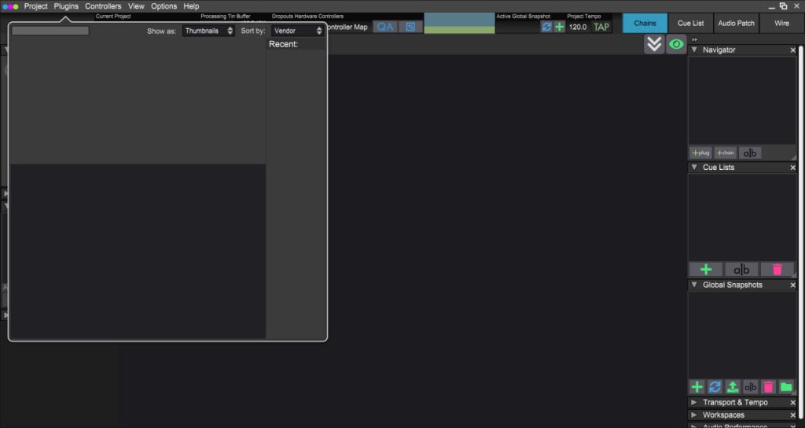This screenshot has height=428, width=805.
Task: Click the green add plugin button in Navigator
Action: click(700, 153)
